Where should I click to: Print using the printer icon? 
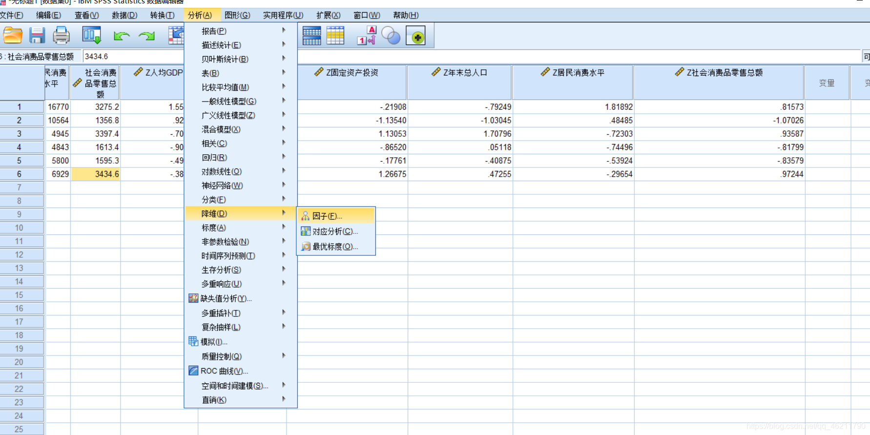(62, 36)
